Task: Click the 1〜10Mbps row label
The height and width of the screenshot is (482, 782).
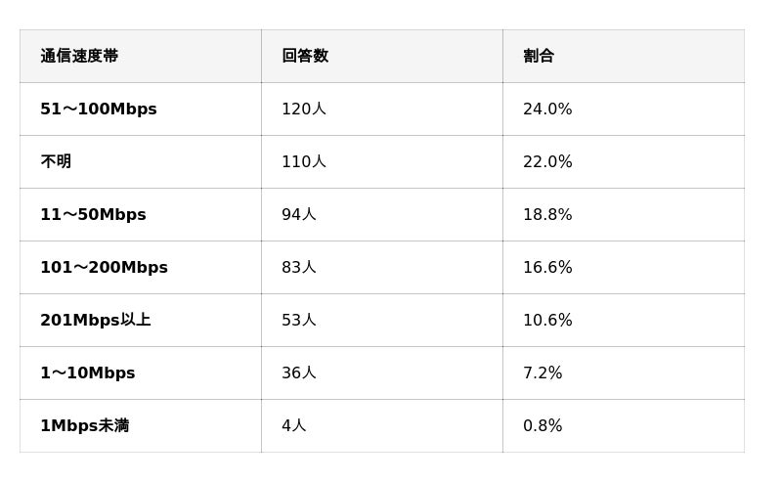Action: click(x=88, y=373)
